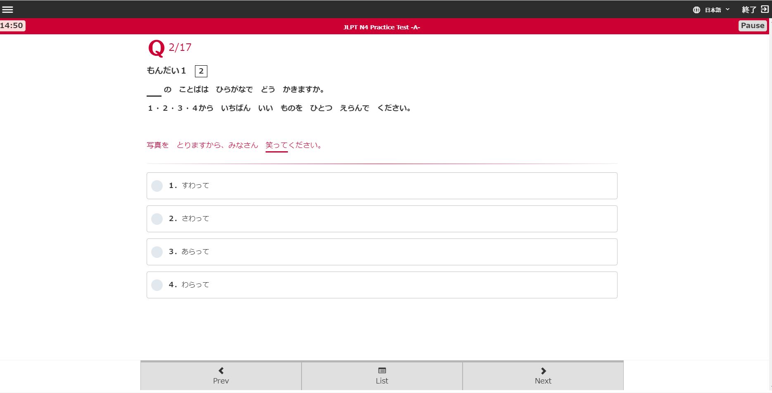Click the sentence starting 写真を とりますから
This screenshot has height=393, width=772.
[235, 145]
